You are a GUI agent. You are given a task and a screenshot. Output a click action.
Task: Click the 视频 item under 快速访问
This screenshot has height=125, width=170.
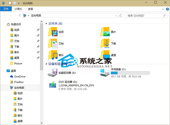[15, 30]
